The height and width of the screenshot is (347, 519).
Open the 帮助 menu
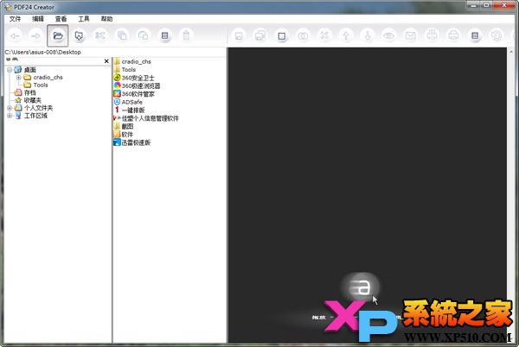106,19
